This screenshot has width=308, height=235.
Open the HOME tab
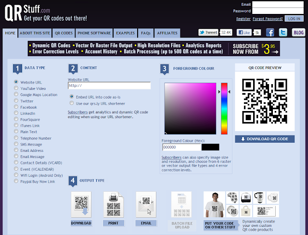[x=10, y=33]
